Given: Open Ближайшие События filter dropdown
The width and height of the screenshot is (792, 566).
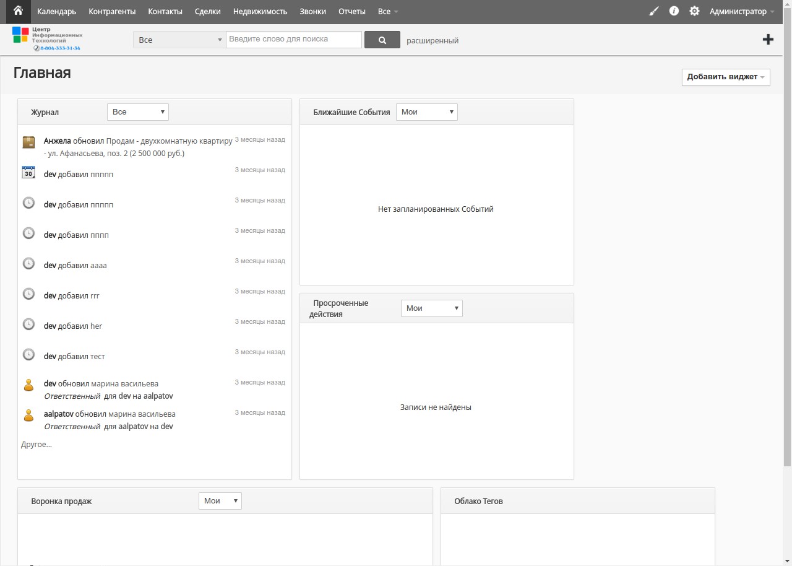Looking at the screenshot, I should pos(427,112).
